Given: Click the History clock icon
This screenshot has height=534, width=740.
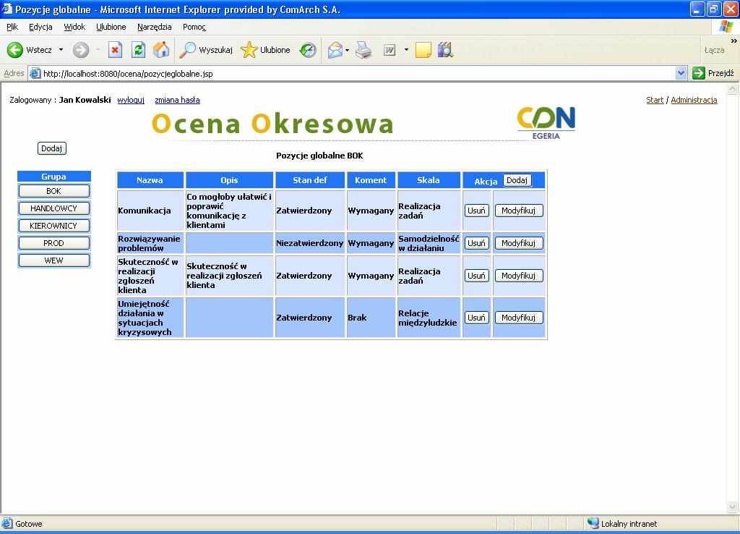Looking at the screenshot, I should tap(308, 50).
